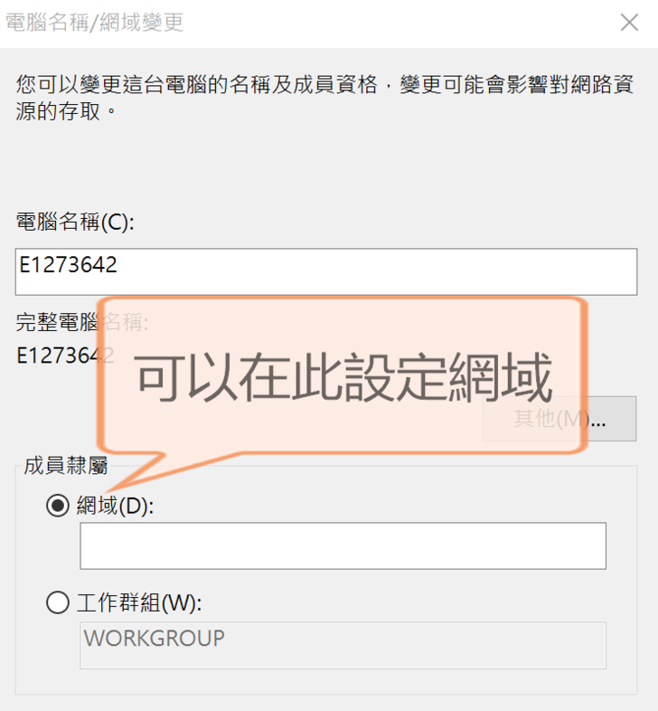Click the word WORKGROUP in the disabled box
This screenshot has height=711, width=658.
click(154, 638)
